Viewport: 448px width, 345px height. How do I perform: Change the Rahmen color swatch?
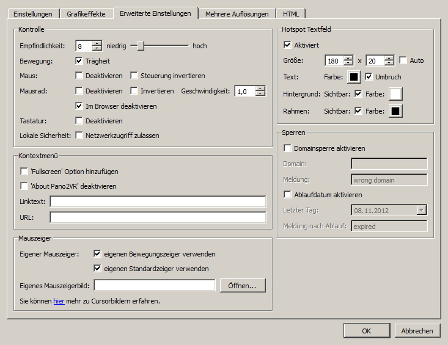pyautogui.click(x=396, y=111)
